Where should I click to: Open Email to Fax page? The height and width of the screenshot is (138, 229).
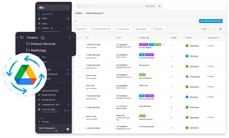pyautogui.click(x=48, y=95)
